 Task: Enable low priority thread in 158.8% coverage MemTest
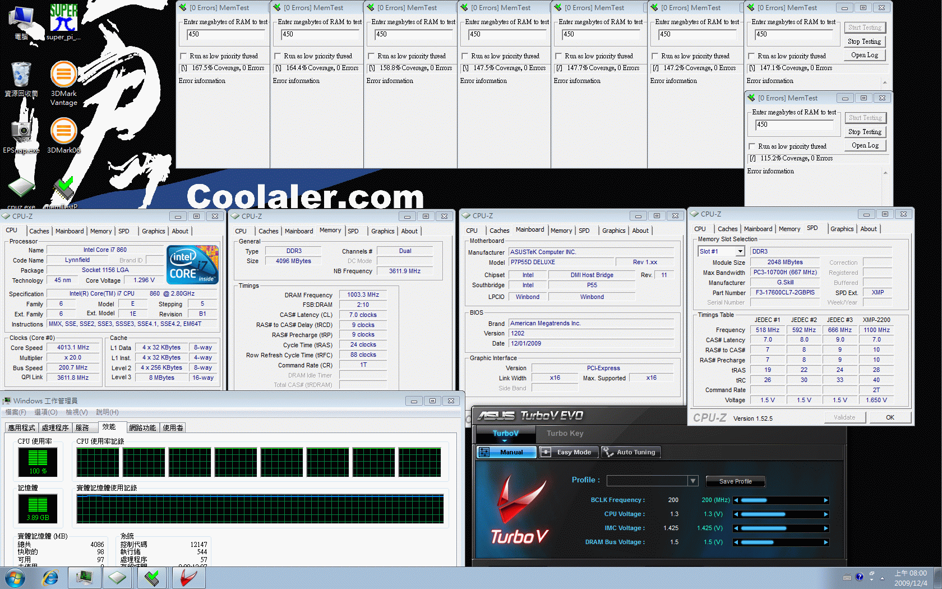tap(371, 56)
